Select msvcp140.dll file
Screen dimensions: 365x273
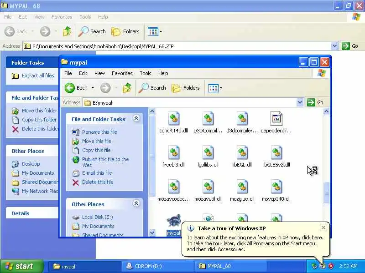(x=276, y=190)
